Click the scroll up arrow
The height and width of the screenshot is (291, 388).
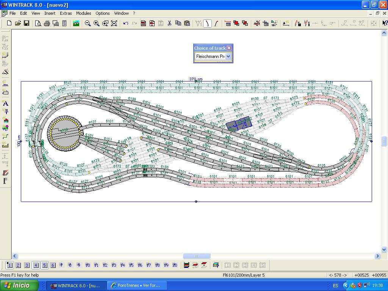point(384,33)
